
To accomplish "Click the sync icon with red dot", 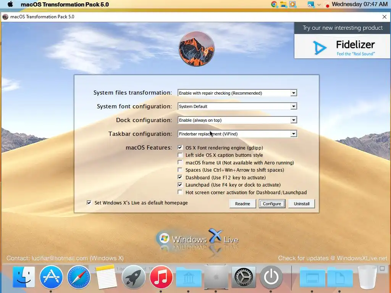I will coord(326,5).
